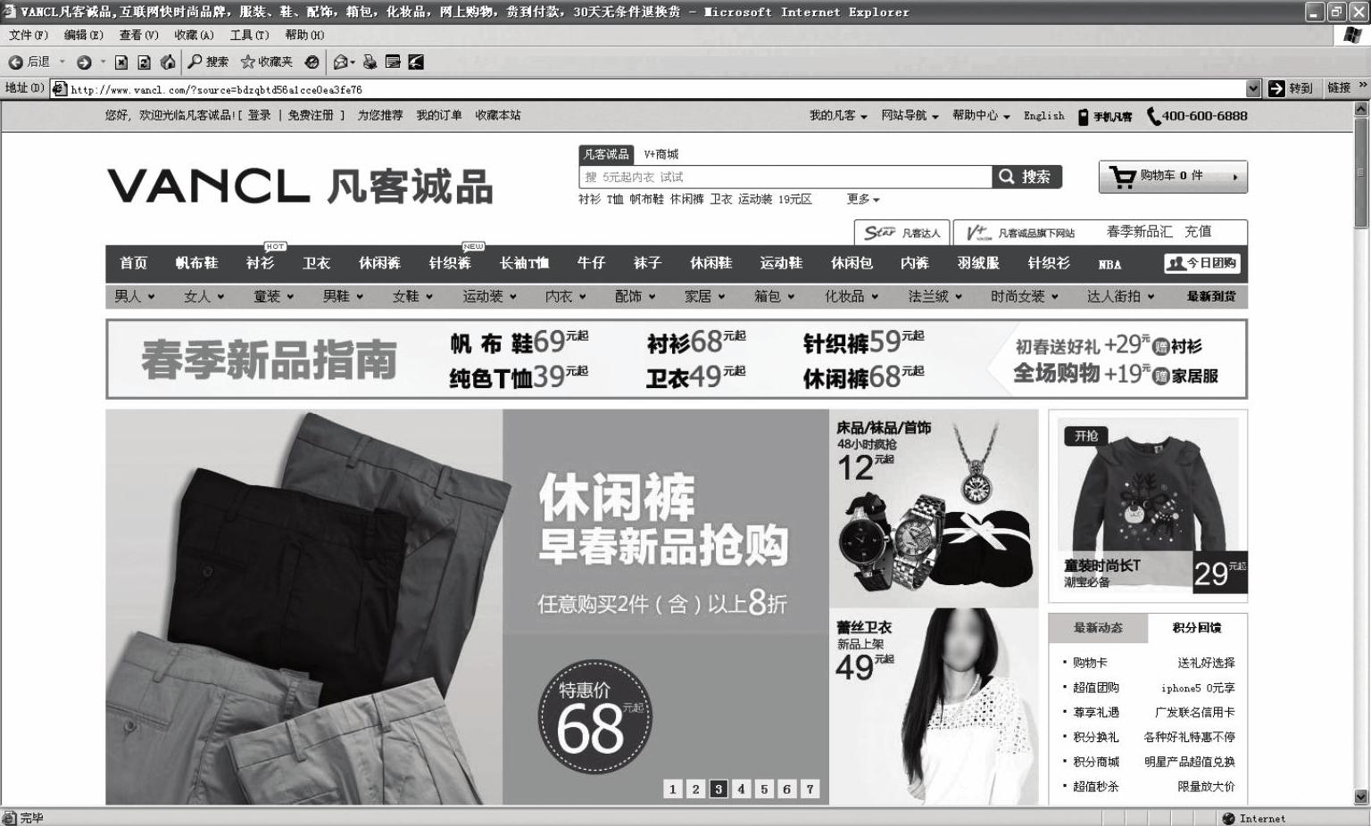Click the Star 凡客达人 logo
Screen dimensions: 1371x826
[902, 233]
